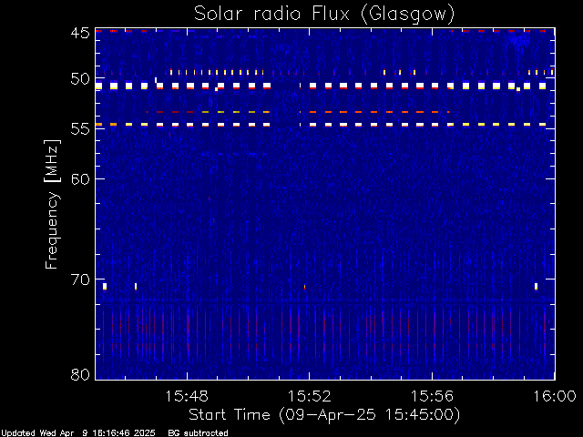
Task: Click the 'BG subtracted' footer note
Action: [198, 433]
